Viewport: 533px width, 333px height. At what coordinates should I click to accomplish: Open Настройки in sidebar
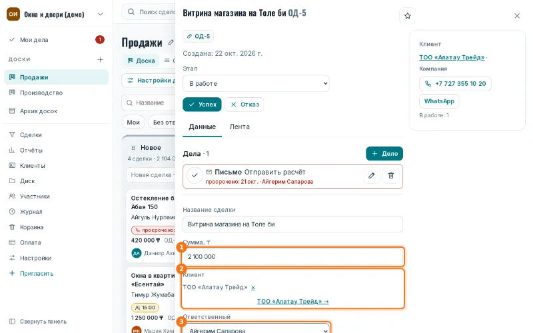click(x=56, y=258)
